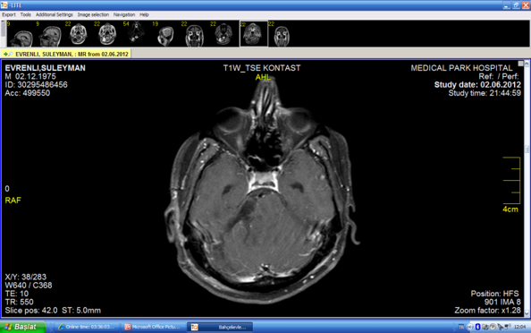Click the thumbnail strip handle at left edge

pos(3,30)
